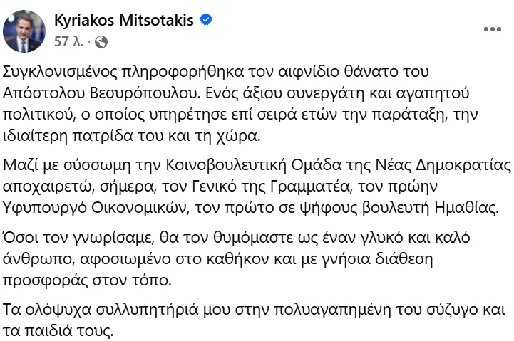Click the word "Συγκλονισμένος" in the post

[60, 72]
